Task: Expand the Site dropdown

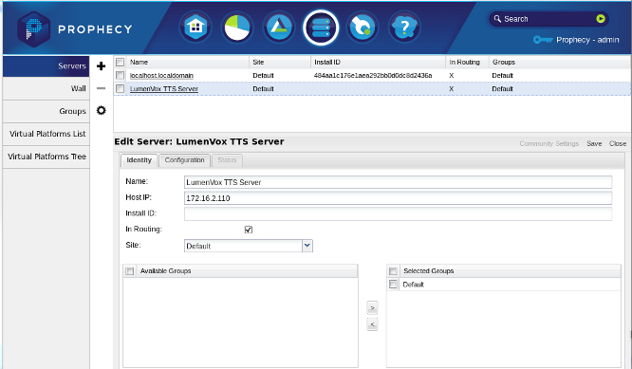Action: pyautogui.click(x=307, y=246)
